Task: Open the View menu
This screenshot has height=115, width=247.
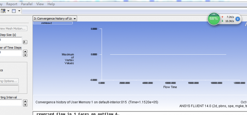Action: pos(40,4)
